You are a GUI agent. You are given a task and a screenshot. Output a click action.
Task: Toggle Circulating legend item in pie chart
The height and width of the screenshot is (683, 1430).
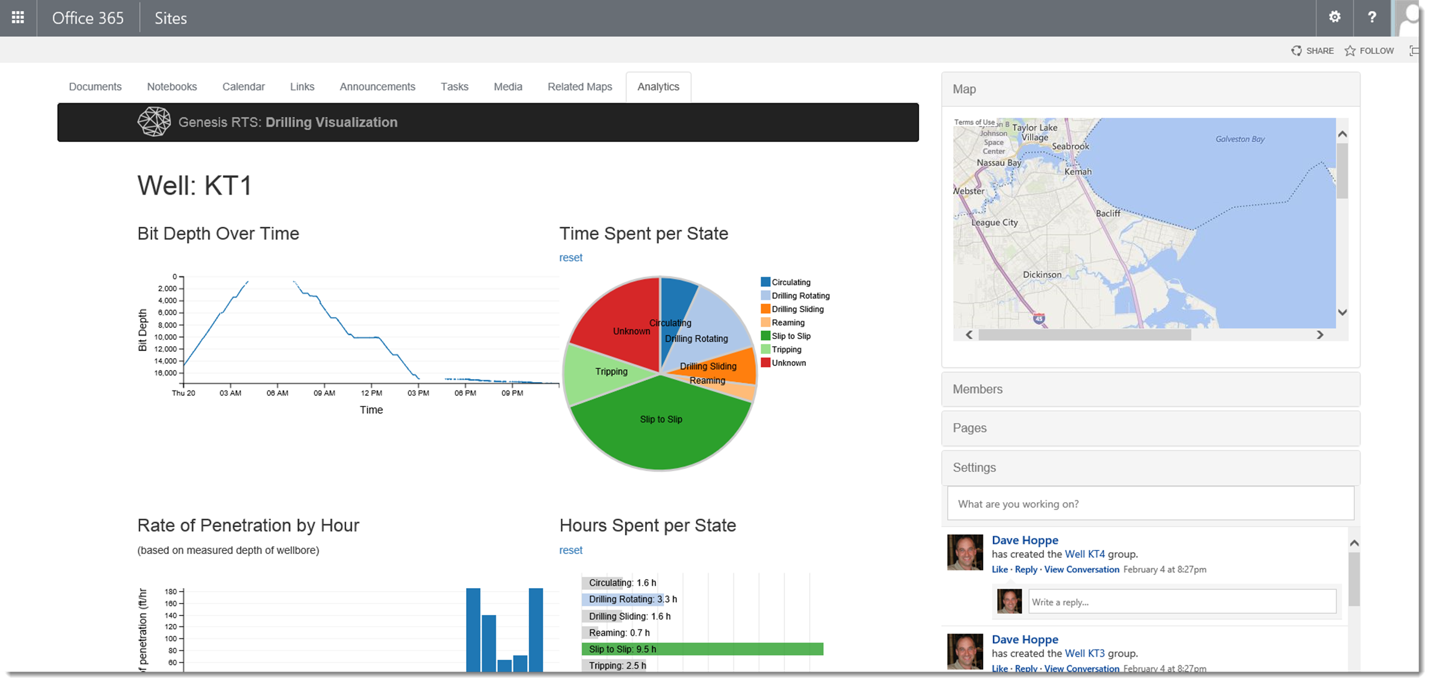pyautogui.click(x=785, y=282)
